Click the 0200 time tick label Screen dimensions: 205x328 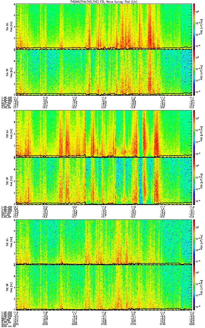tap(192, 324)
